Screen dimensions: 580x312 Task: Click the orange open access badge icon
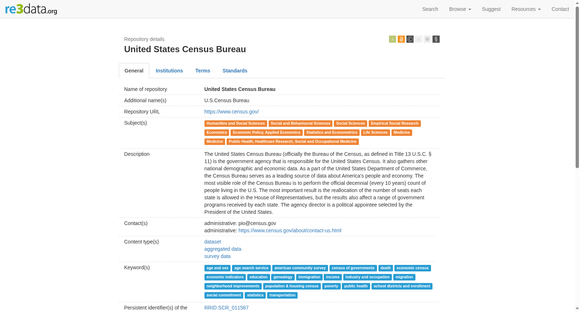pos(401,39)
